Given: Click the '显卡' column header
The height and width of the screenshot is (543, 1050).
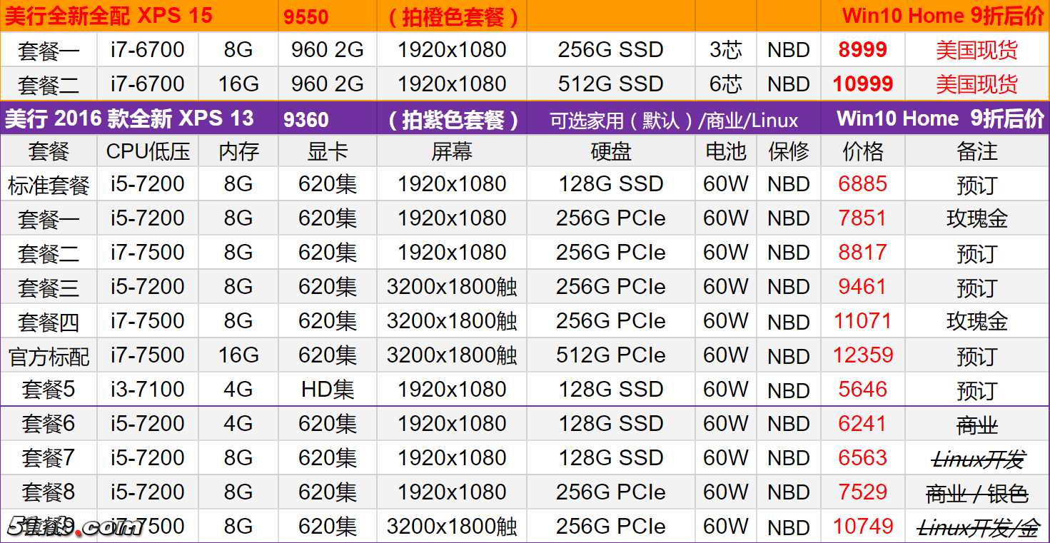Looking at the screenshot, I should point(328,151).
